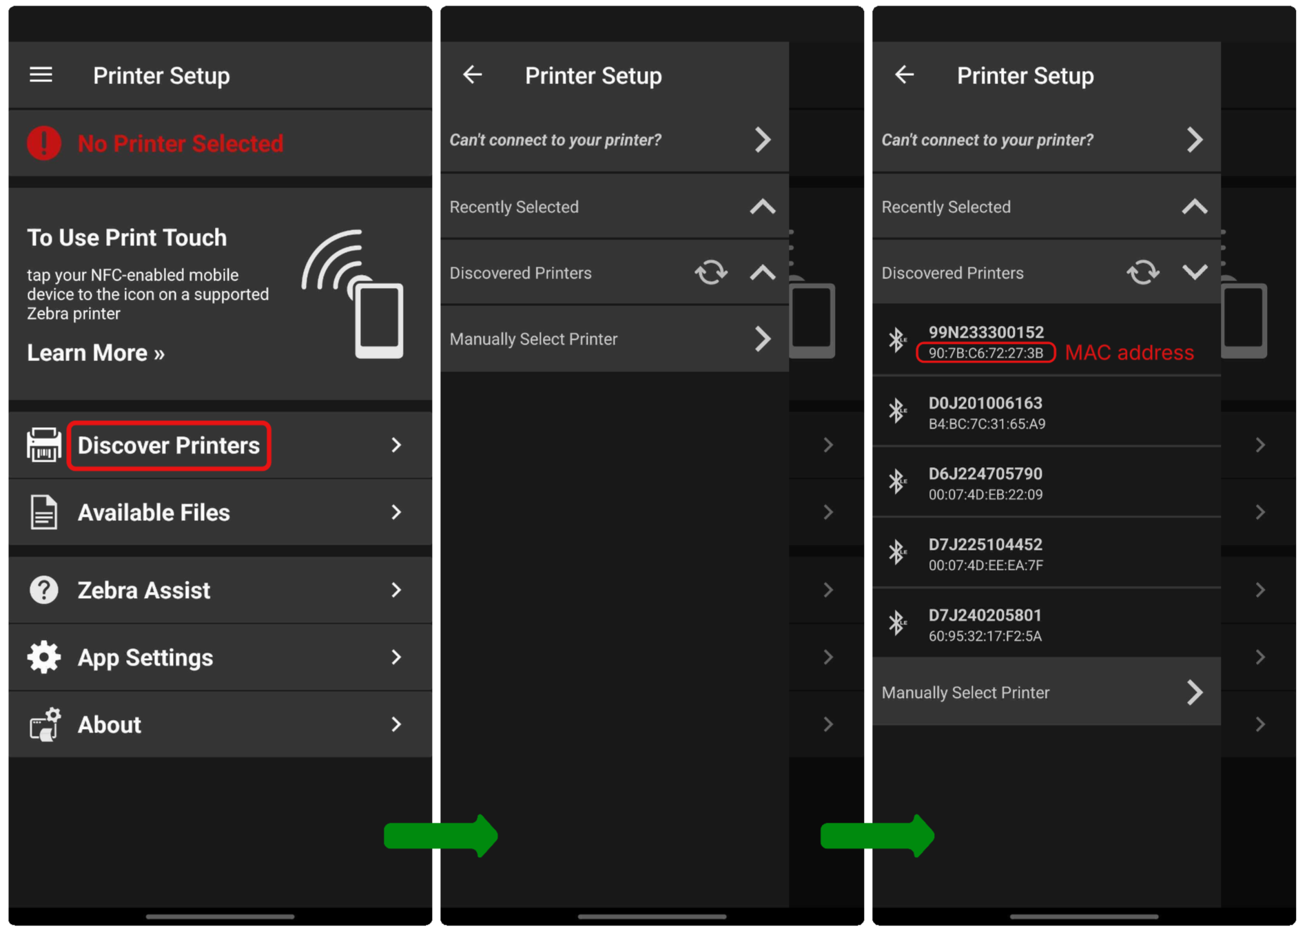1307x933 pixels.
Task: Click the About icon in first screen
Action: tap(45, 724)
